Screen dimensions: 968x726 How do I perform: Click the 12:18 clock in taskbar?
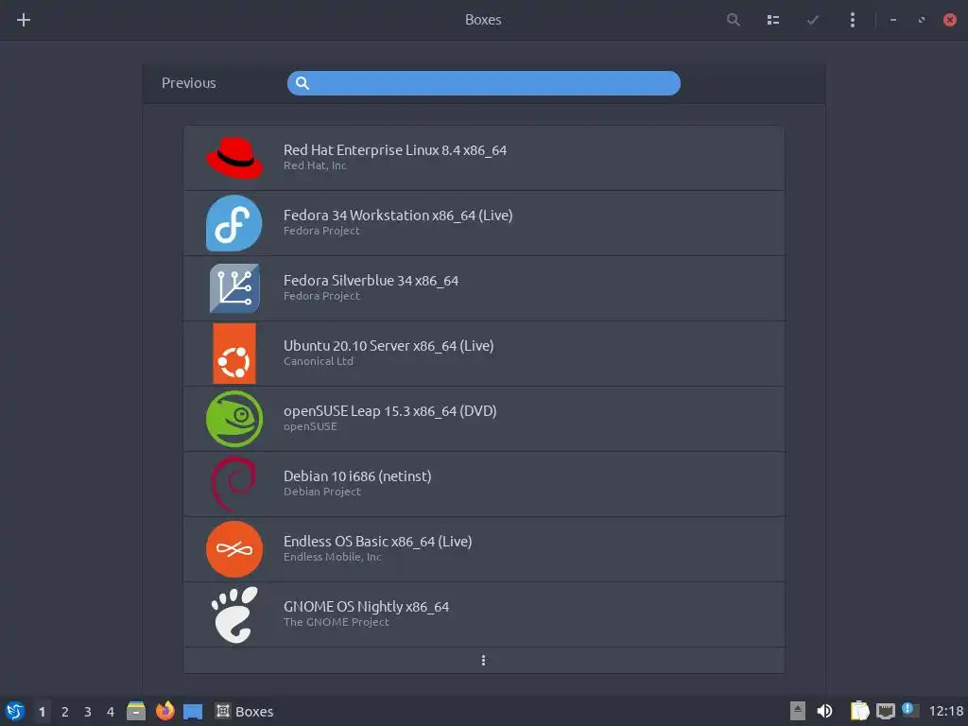click(x=945, y=711)
